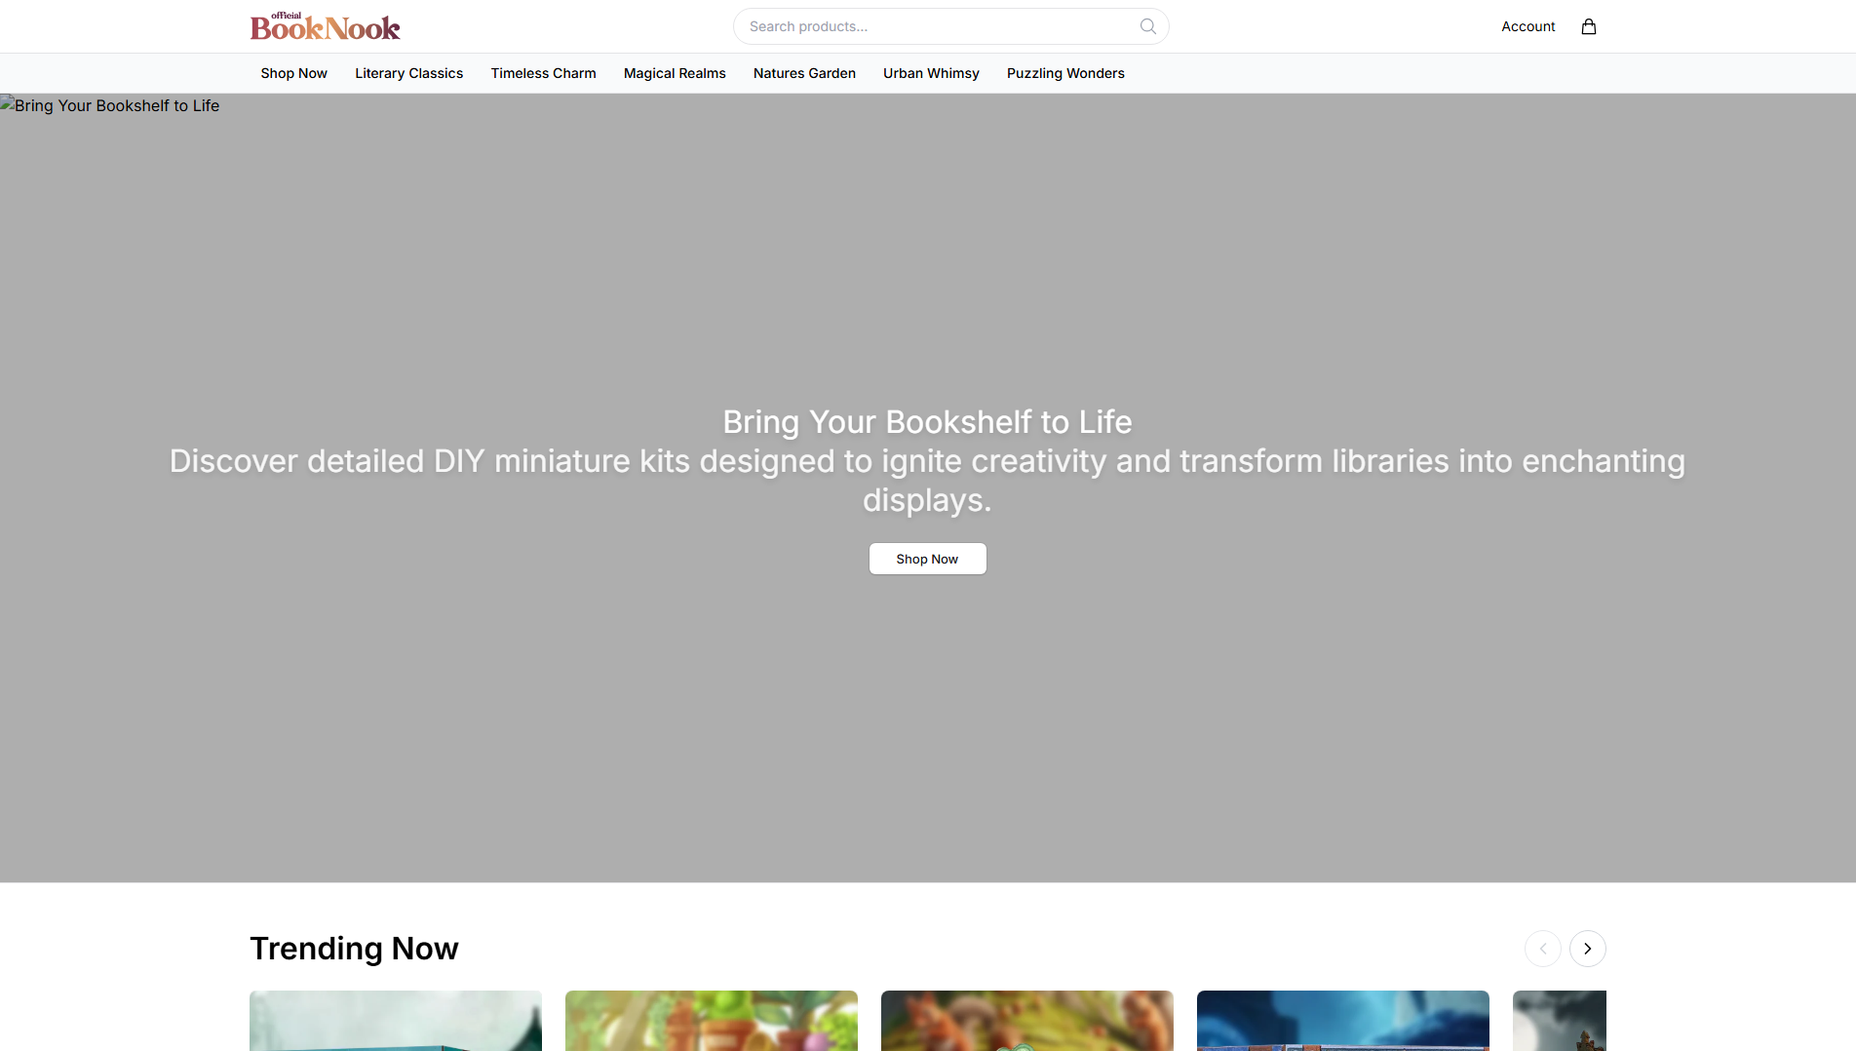Click the hero Shop Now button
This screenshot has width=1856, height=1051.
(927, 559)
